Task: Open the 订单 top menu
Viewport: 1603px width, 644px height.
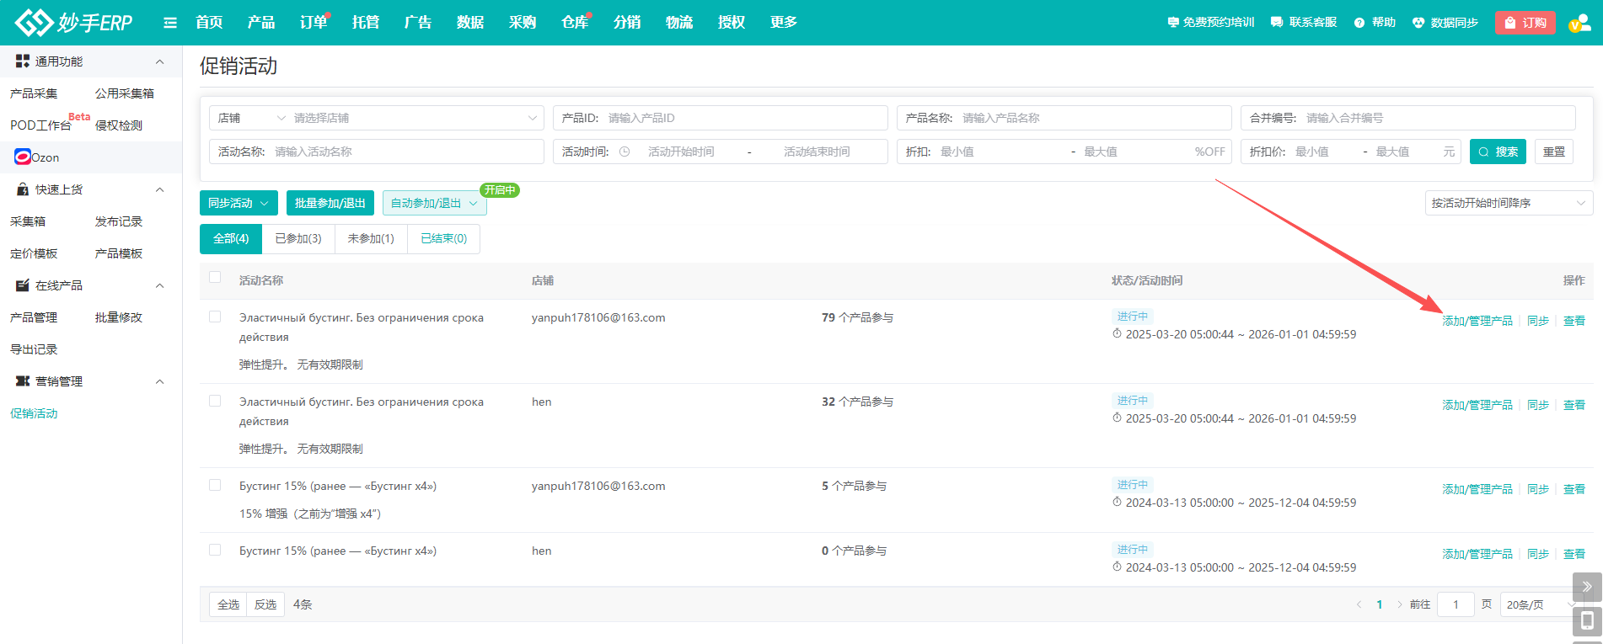Action: tap(313, 23)
